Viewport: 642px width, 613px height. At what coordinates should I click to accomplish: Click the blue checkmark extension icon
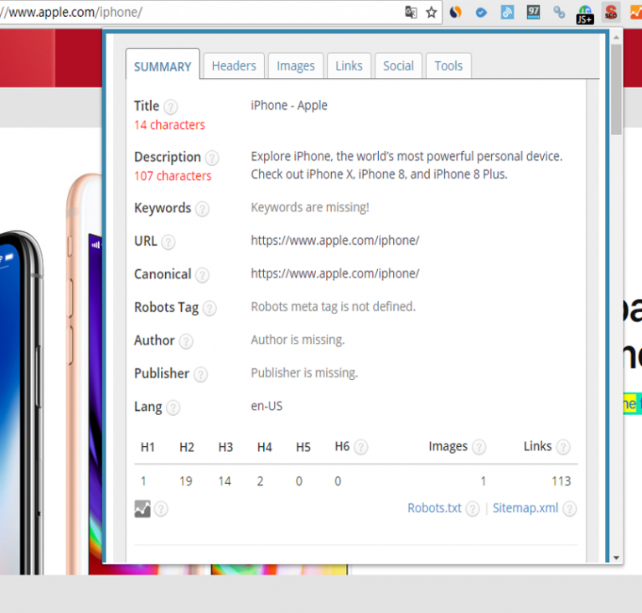tap(481, 12)
